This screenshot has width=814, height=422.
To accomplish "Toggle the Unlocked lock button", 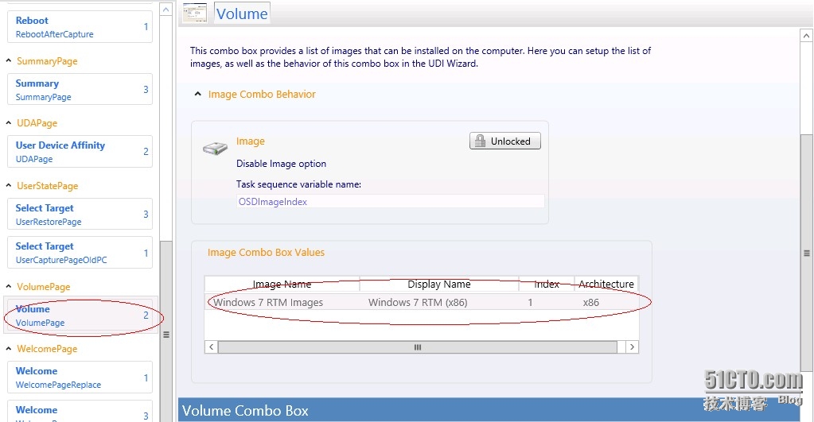I will pyautogui.click(x=505, y=141).
